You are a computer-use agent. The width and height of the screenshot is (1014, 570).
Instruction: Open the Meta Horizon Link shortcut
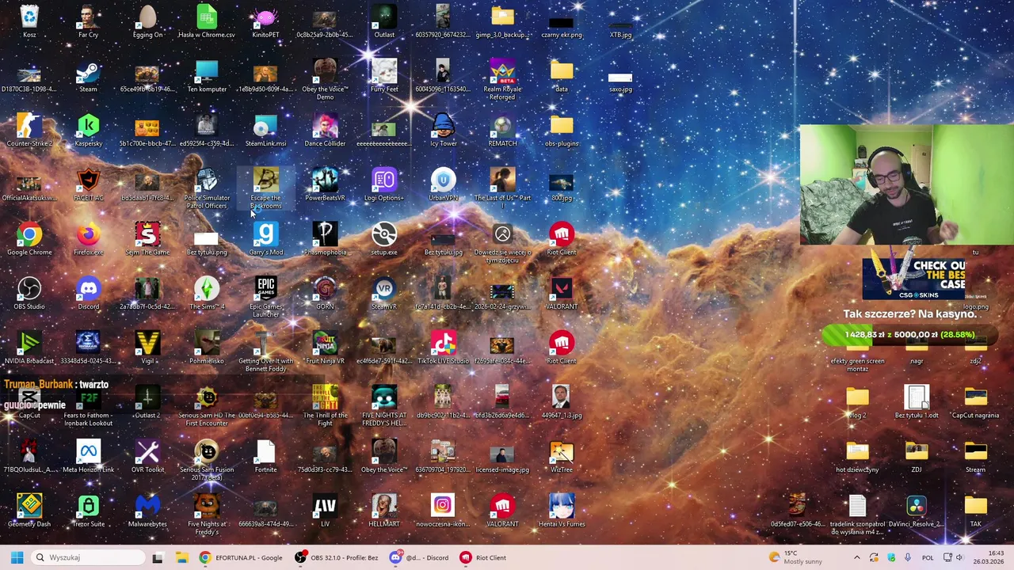coord(88,458)
